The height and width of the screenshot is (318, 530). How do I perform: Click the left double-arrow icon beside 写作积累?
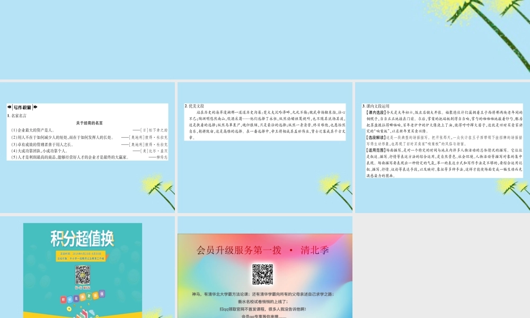click(x=9, y=107)
